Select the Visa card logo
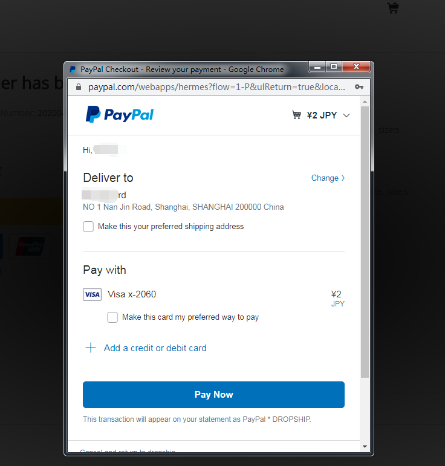Screen dimensions: 445x466 click(x=92, y=294)
